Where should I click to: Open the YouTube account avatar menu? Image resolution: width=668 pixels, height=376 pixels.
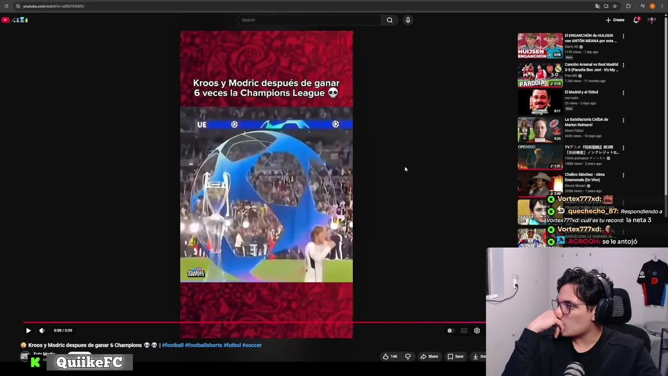pyautogui.click(x=652, y=20)
